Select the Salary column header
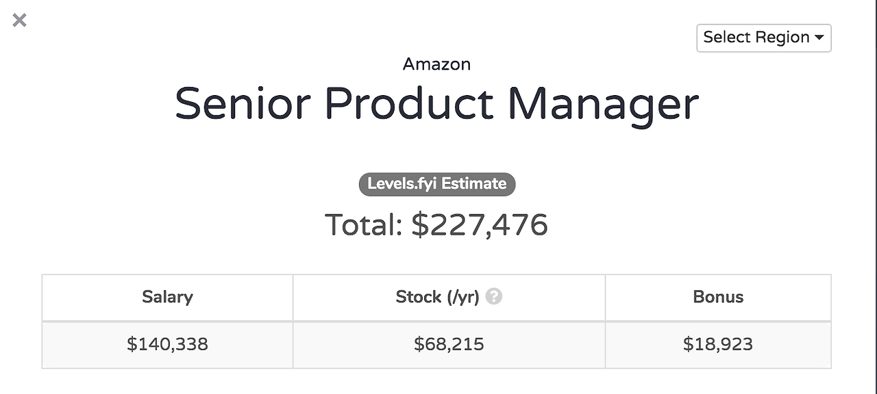The height and width of the screenshot is (394, 877). pos(167,297)
